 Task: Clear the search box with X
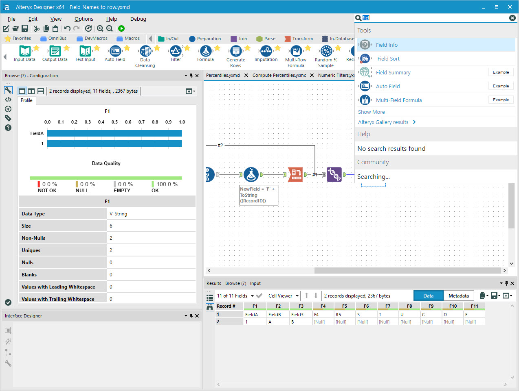(x=512, y=18)
